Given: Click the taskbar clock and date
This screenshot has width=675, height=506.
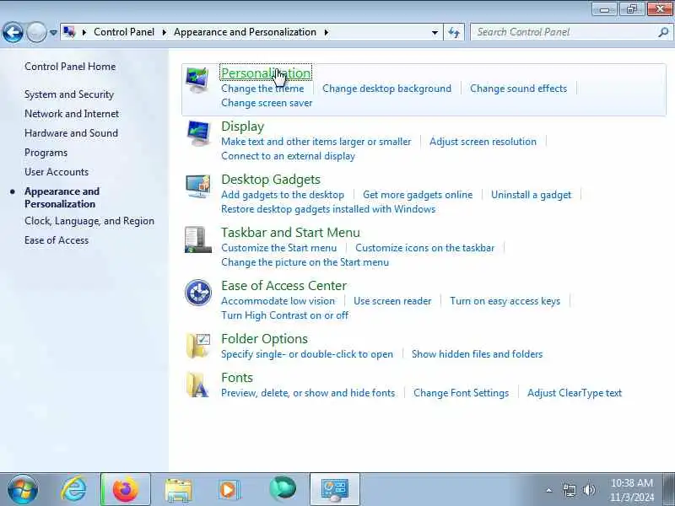Looking at the screenshot, I should pos(632,490).
